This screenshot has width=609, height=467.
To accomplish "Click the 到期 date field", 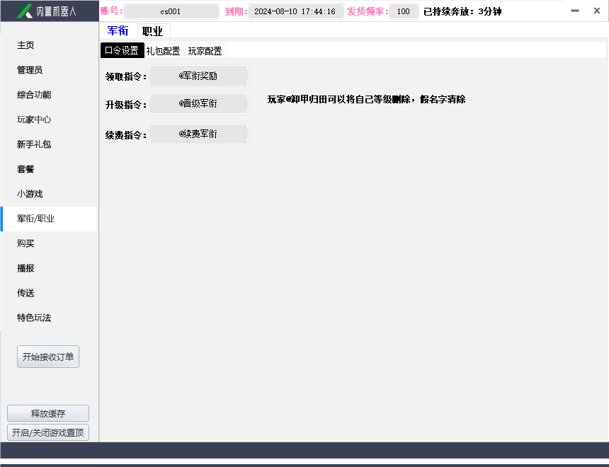I will click(x=295, y=11).
